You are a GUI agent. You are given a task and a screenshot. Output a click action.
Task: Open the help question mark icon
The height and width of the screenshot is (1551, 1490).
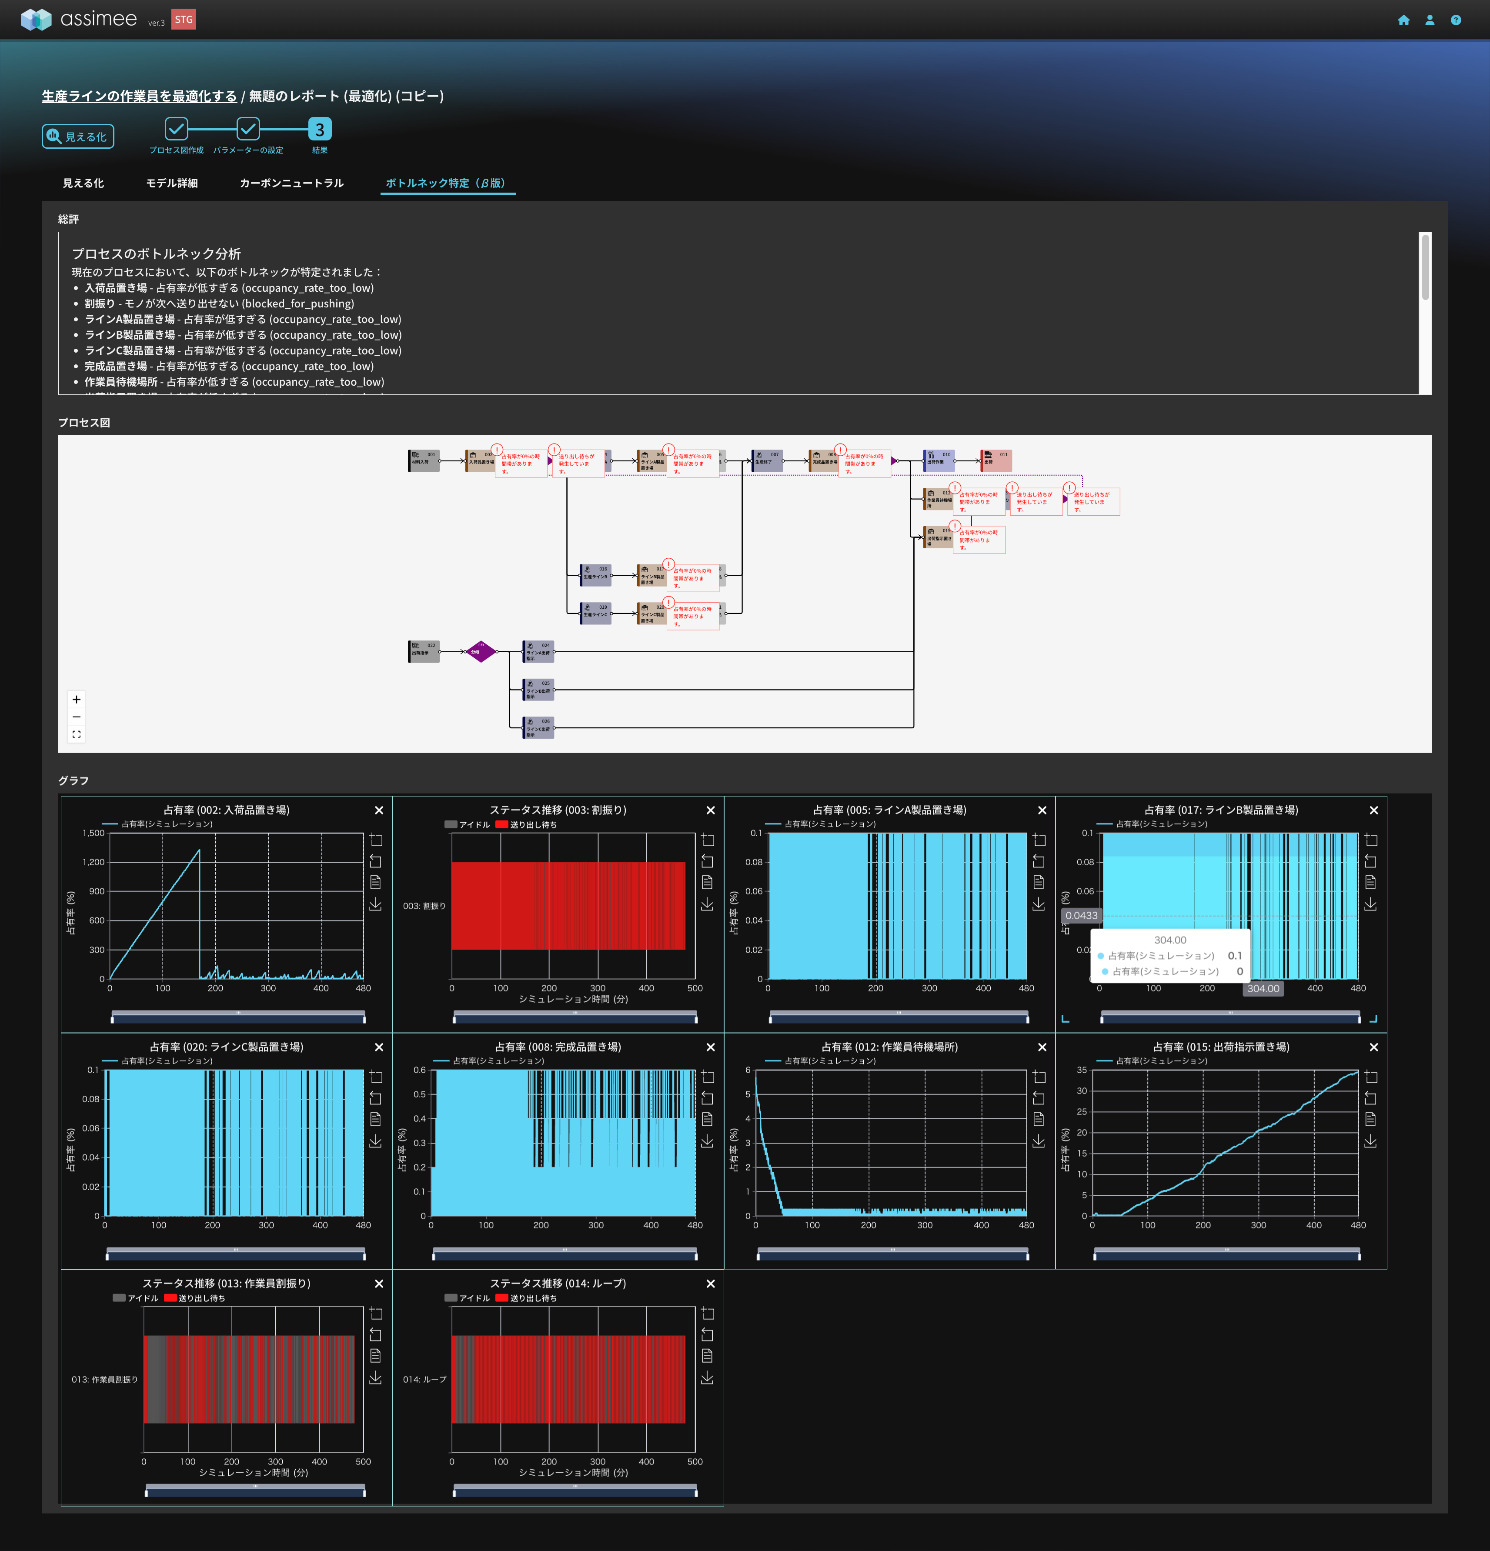pos(1455,20)
